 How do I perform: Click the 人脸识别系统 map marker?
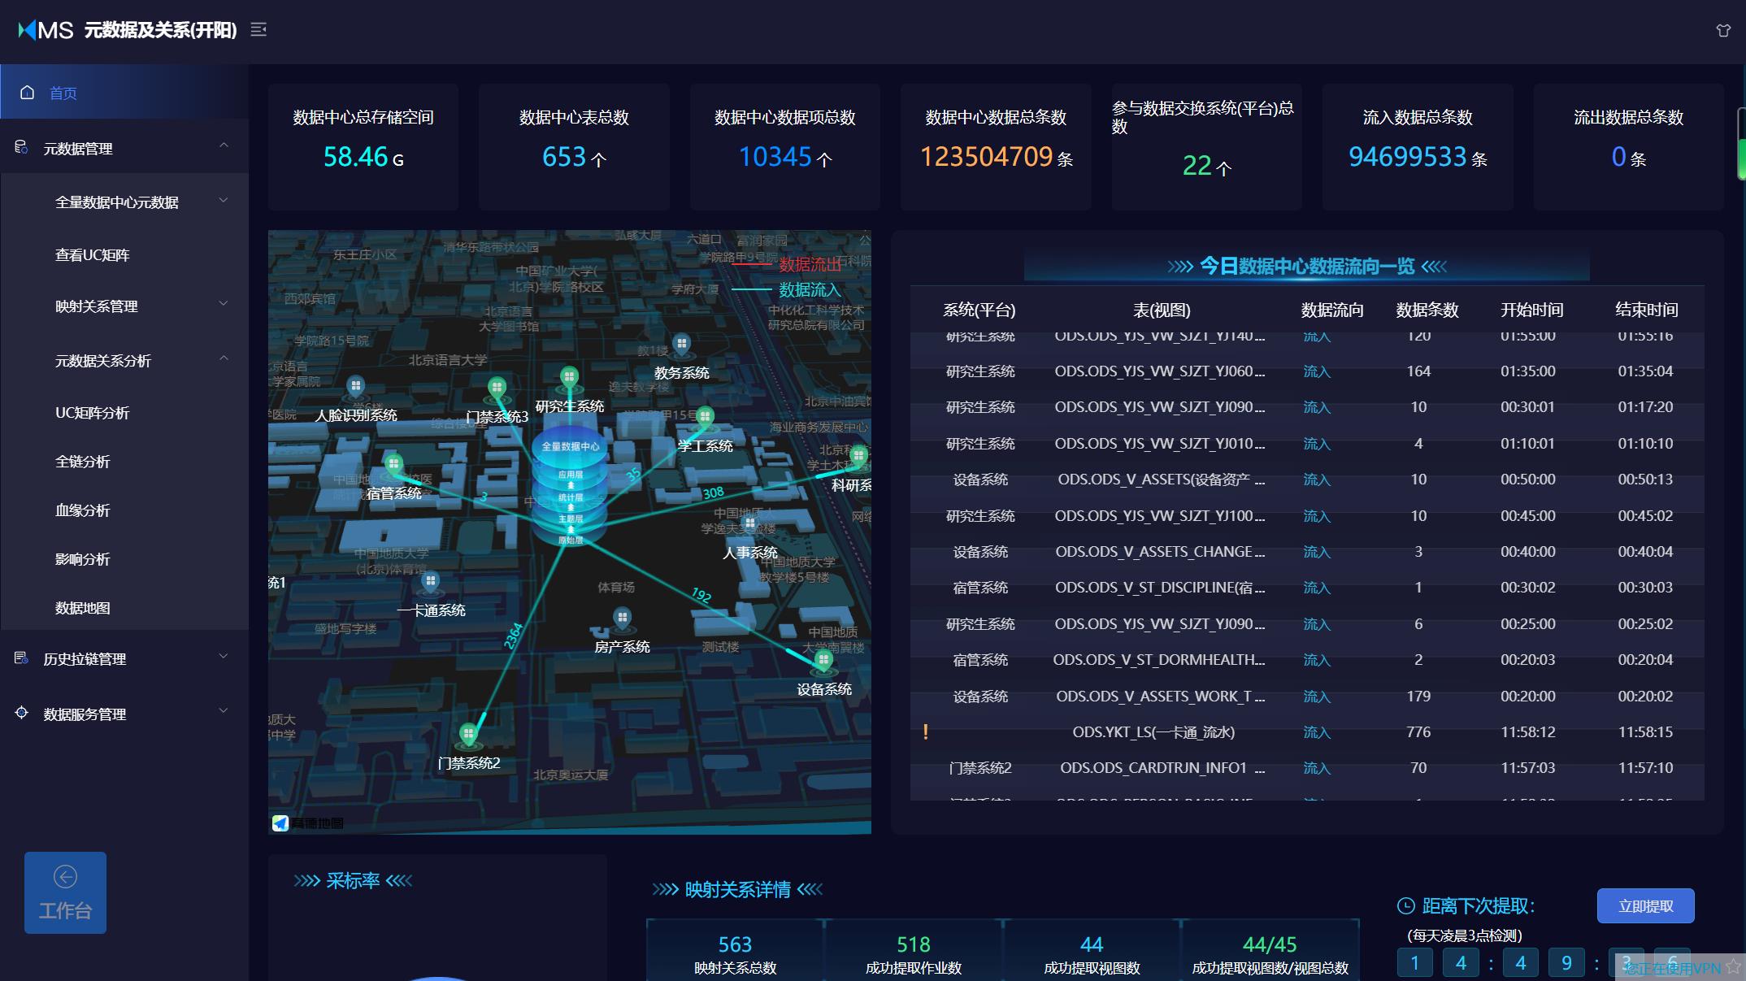355,386
